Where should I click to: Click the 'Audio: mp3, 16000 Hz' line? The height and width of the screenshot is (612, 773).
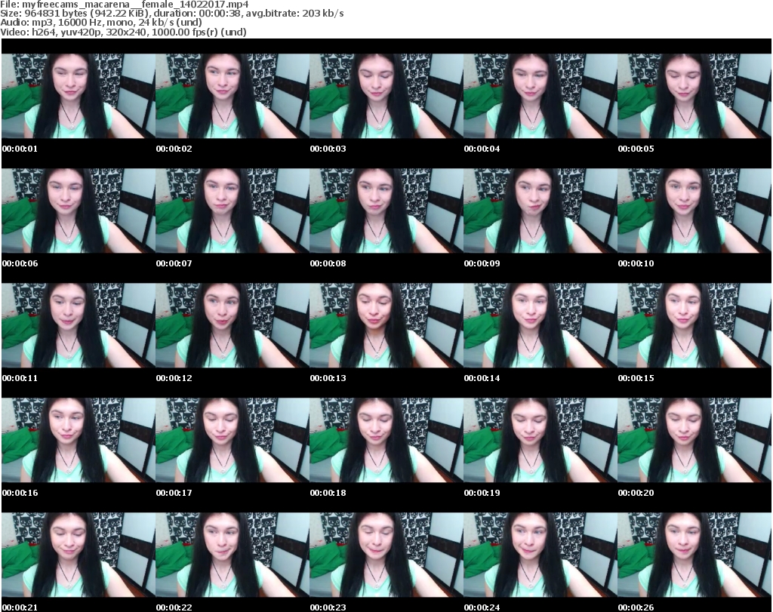click(101, 23)
